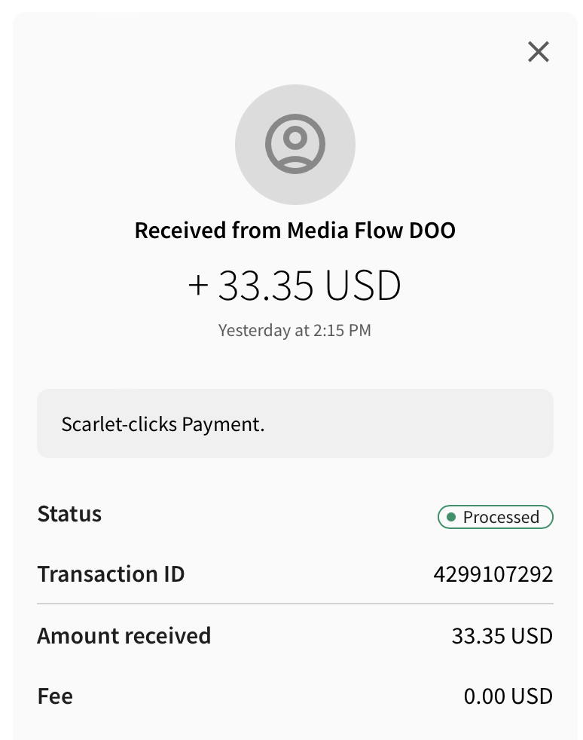
Task: Select the 33.35 USD amount received value
Action: pos(502,636)
